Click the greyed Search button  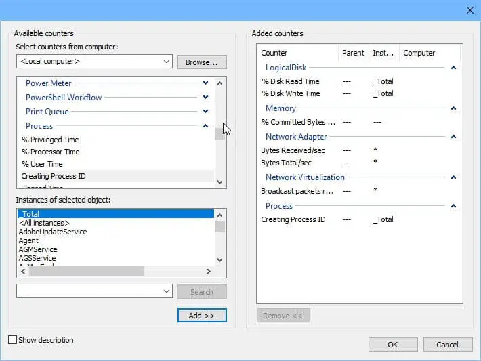pyautogui.click(x=202, y=291)
